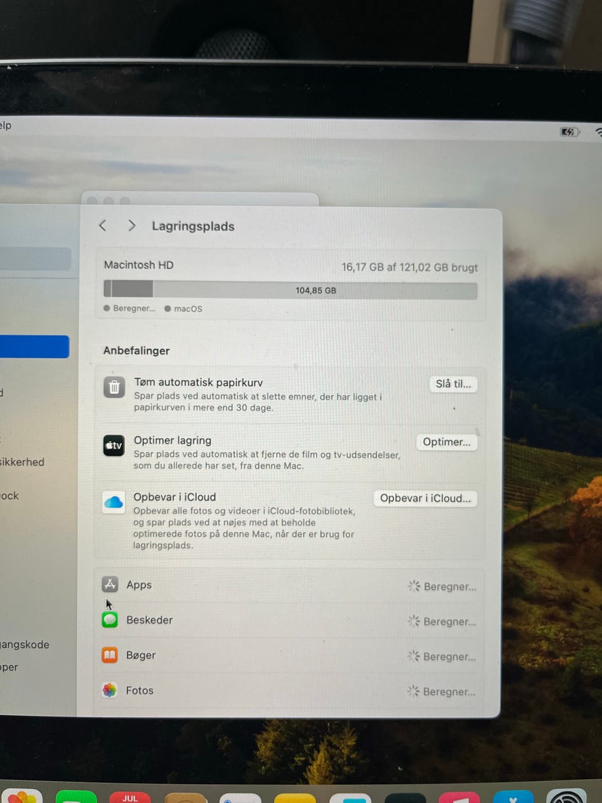Image resolution: width=602 pixels, height=803 pixels.
Task: Click the Bøger row label
Action: [x=140, y=655]
